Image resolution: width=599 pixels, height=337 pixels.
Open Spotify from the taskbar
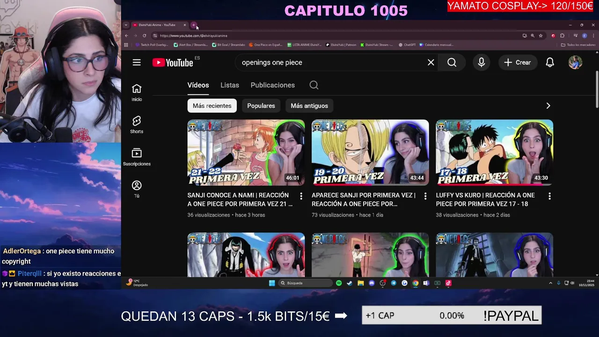point(339,283)
